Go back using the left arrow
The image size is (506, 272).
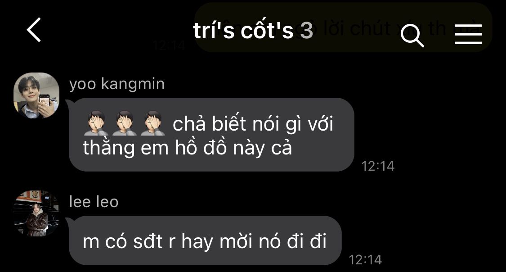[34, 30]
